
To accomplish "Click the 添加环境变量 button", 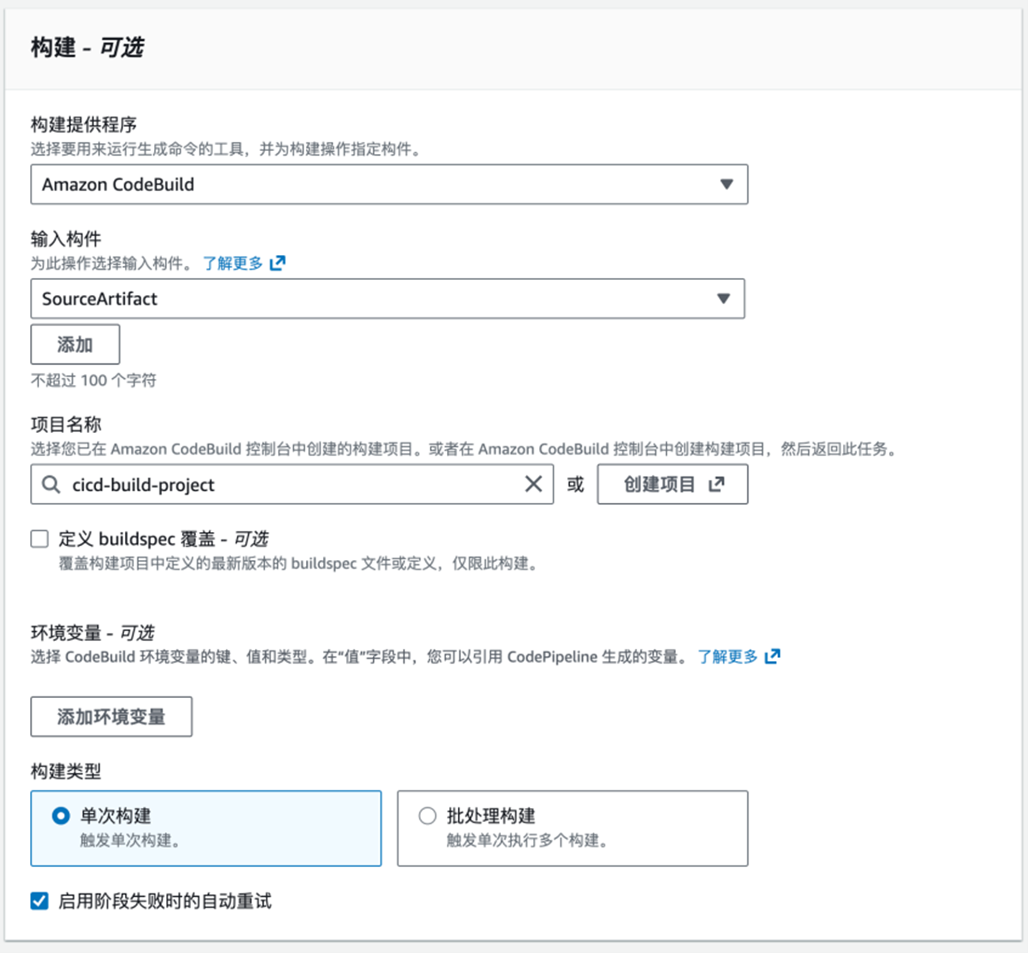I will point(111,716).
